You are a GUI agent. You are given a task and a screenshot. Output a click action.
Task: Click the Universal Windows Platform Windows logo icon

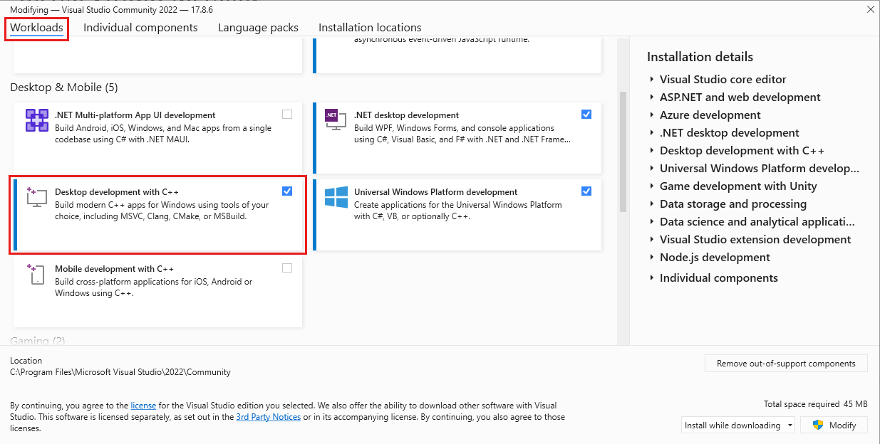336,197
